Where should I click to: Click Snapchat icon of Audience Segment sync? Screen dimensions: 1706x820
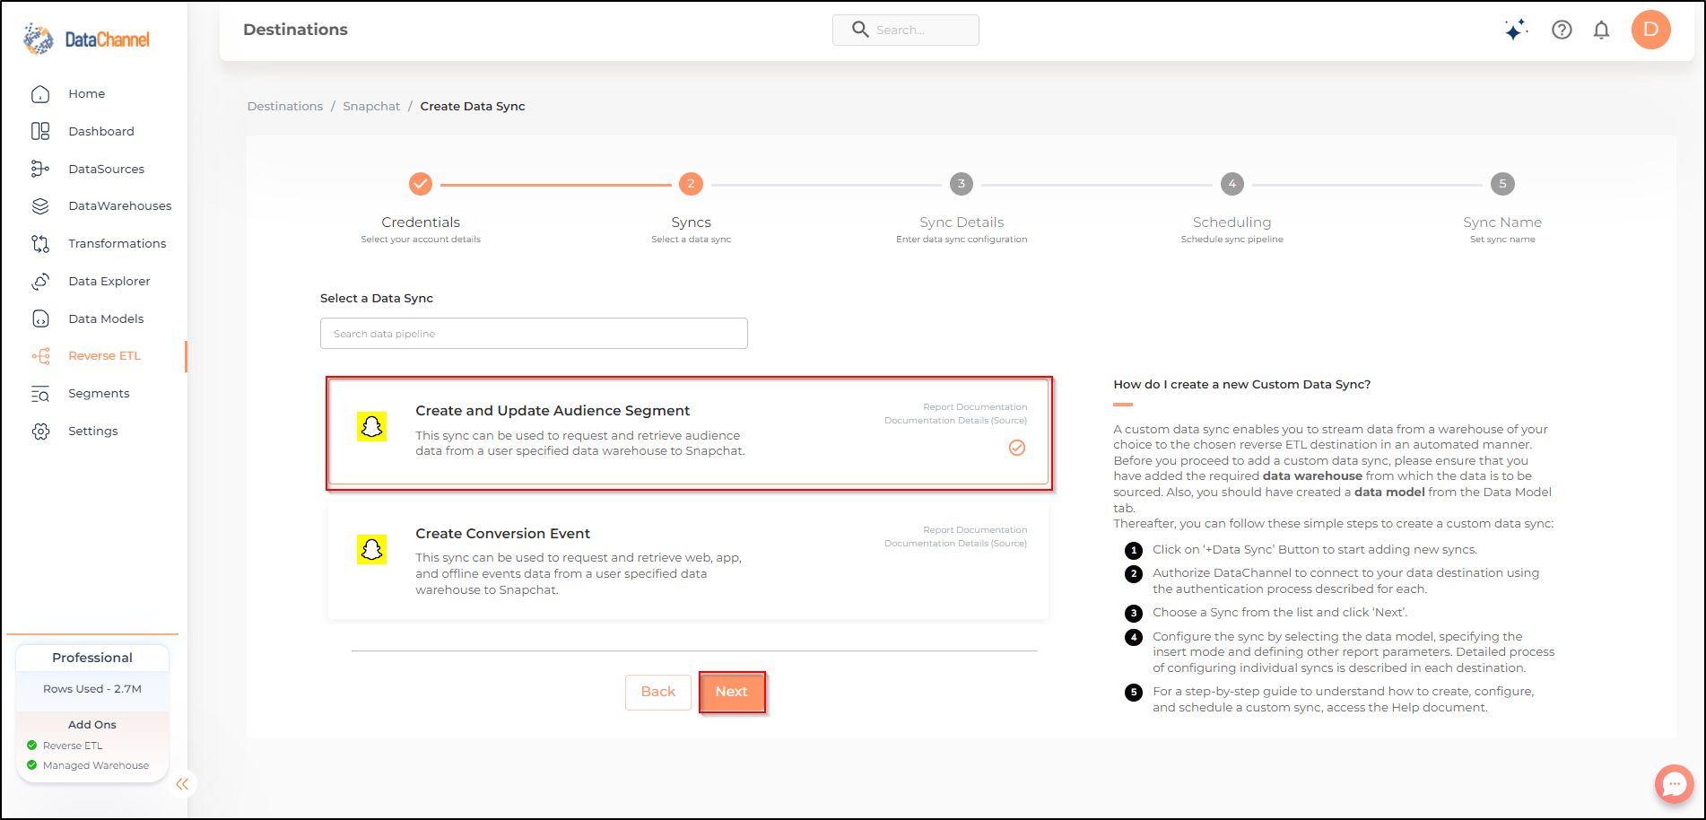pos(371,427)
